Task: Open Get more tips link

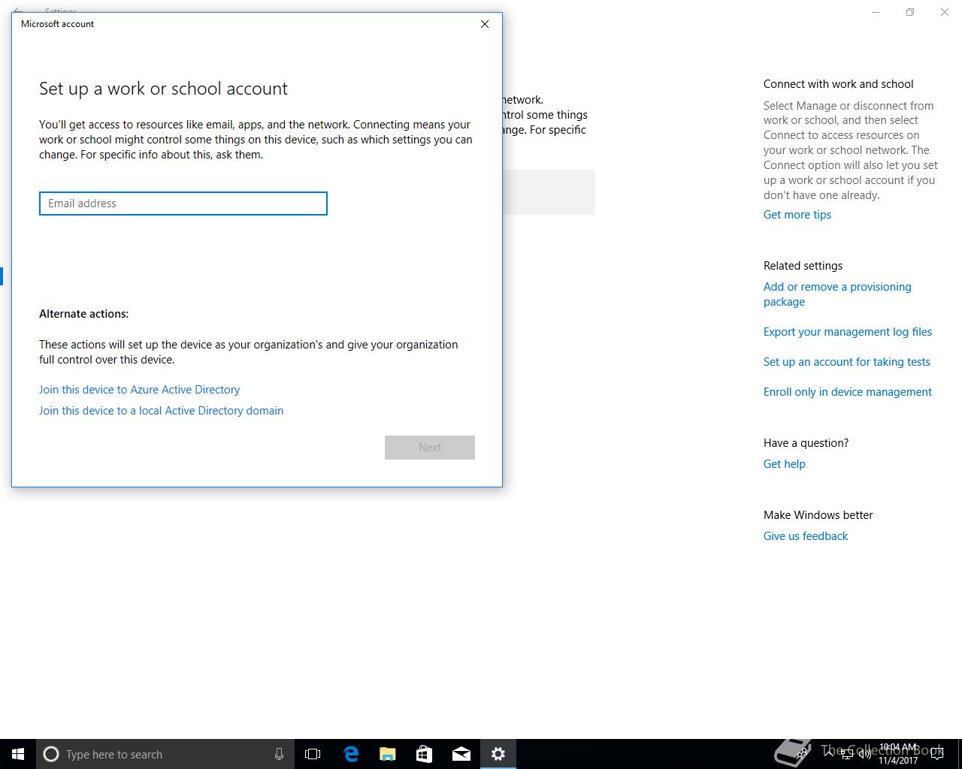Action: [x=797, y=215]
